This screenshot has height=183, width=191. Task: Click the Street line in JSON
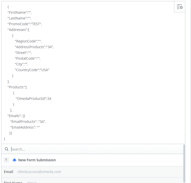[23, 53]
